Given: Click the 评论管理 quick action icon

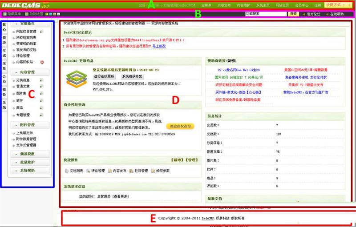Looking at the screenshot, I should pos(88,171).
